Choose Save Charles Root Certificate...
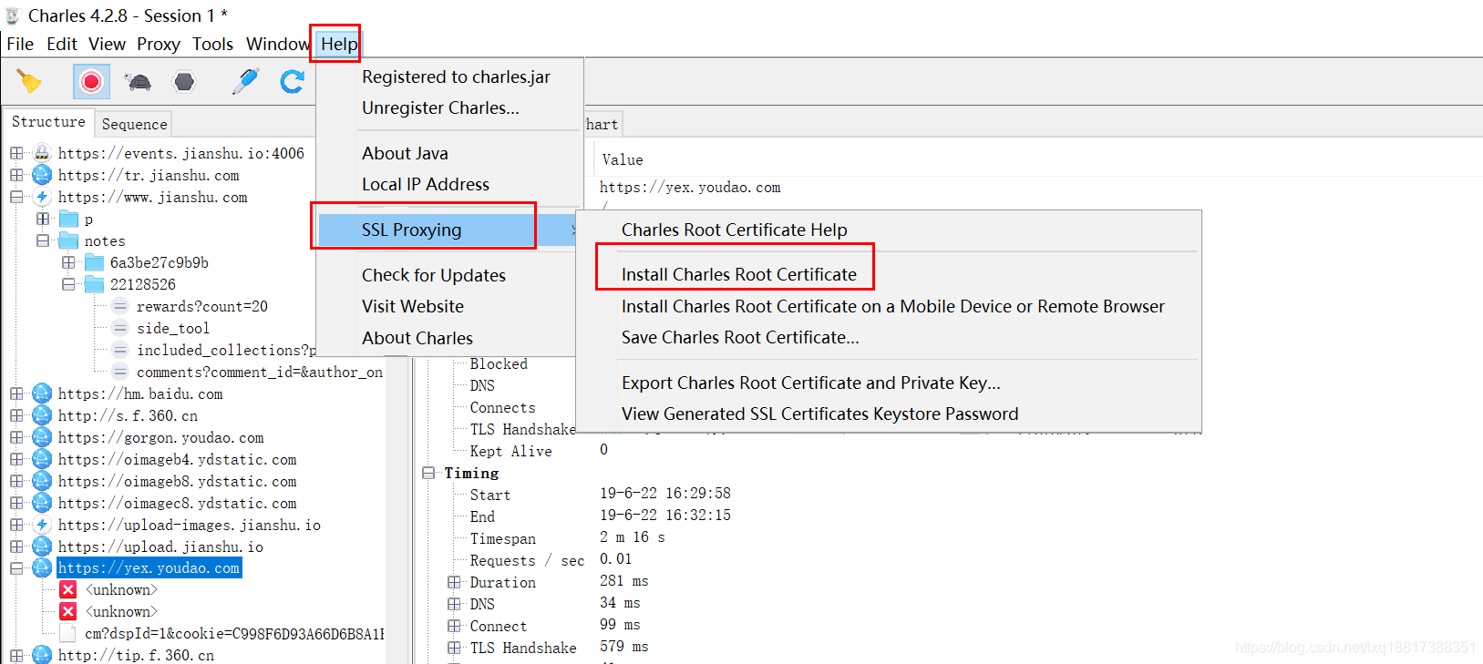 tap(740, 337)
